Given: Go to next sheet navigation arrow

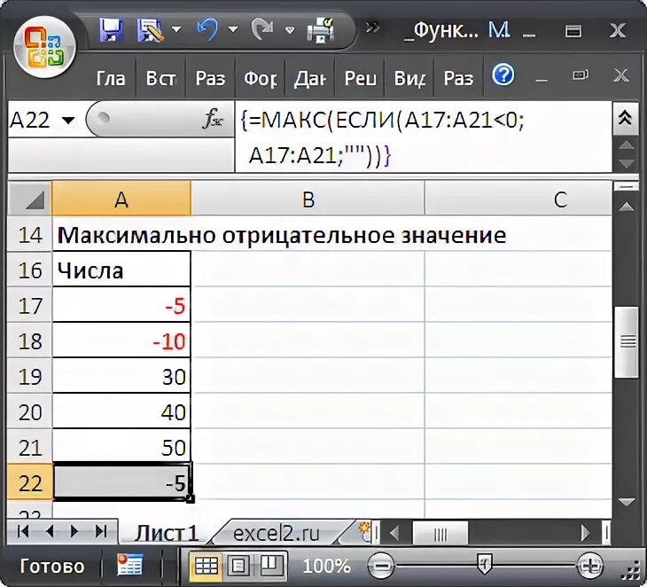Looking at the screenshot, I should (74, 531).
